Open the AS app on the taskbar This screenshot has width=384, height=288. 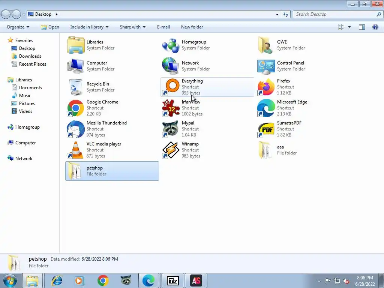click(196, 280)
